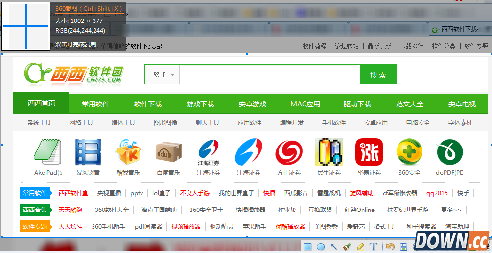Open the 游戏下载 nav tab
Screen dimensions: 492x253
tap(200, 104)
